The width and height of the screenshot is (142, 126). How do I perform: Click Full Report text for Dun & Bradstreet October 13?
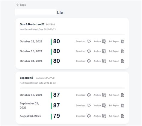pos(114,51)
